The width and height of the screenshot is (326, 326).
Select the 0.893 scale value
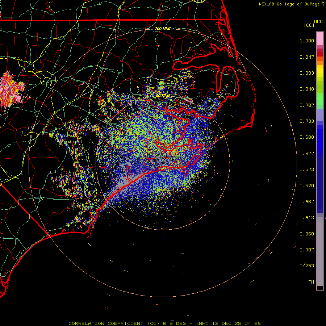click(x=307, y=73)
